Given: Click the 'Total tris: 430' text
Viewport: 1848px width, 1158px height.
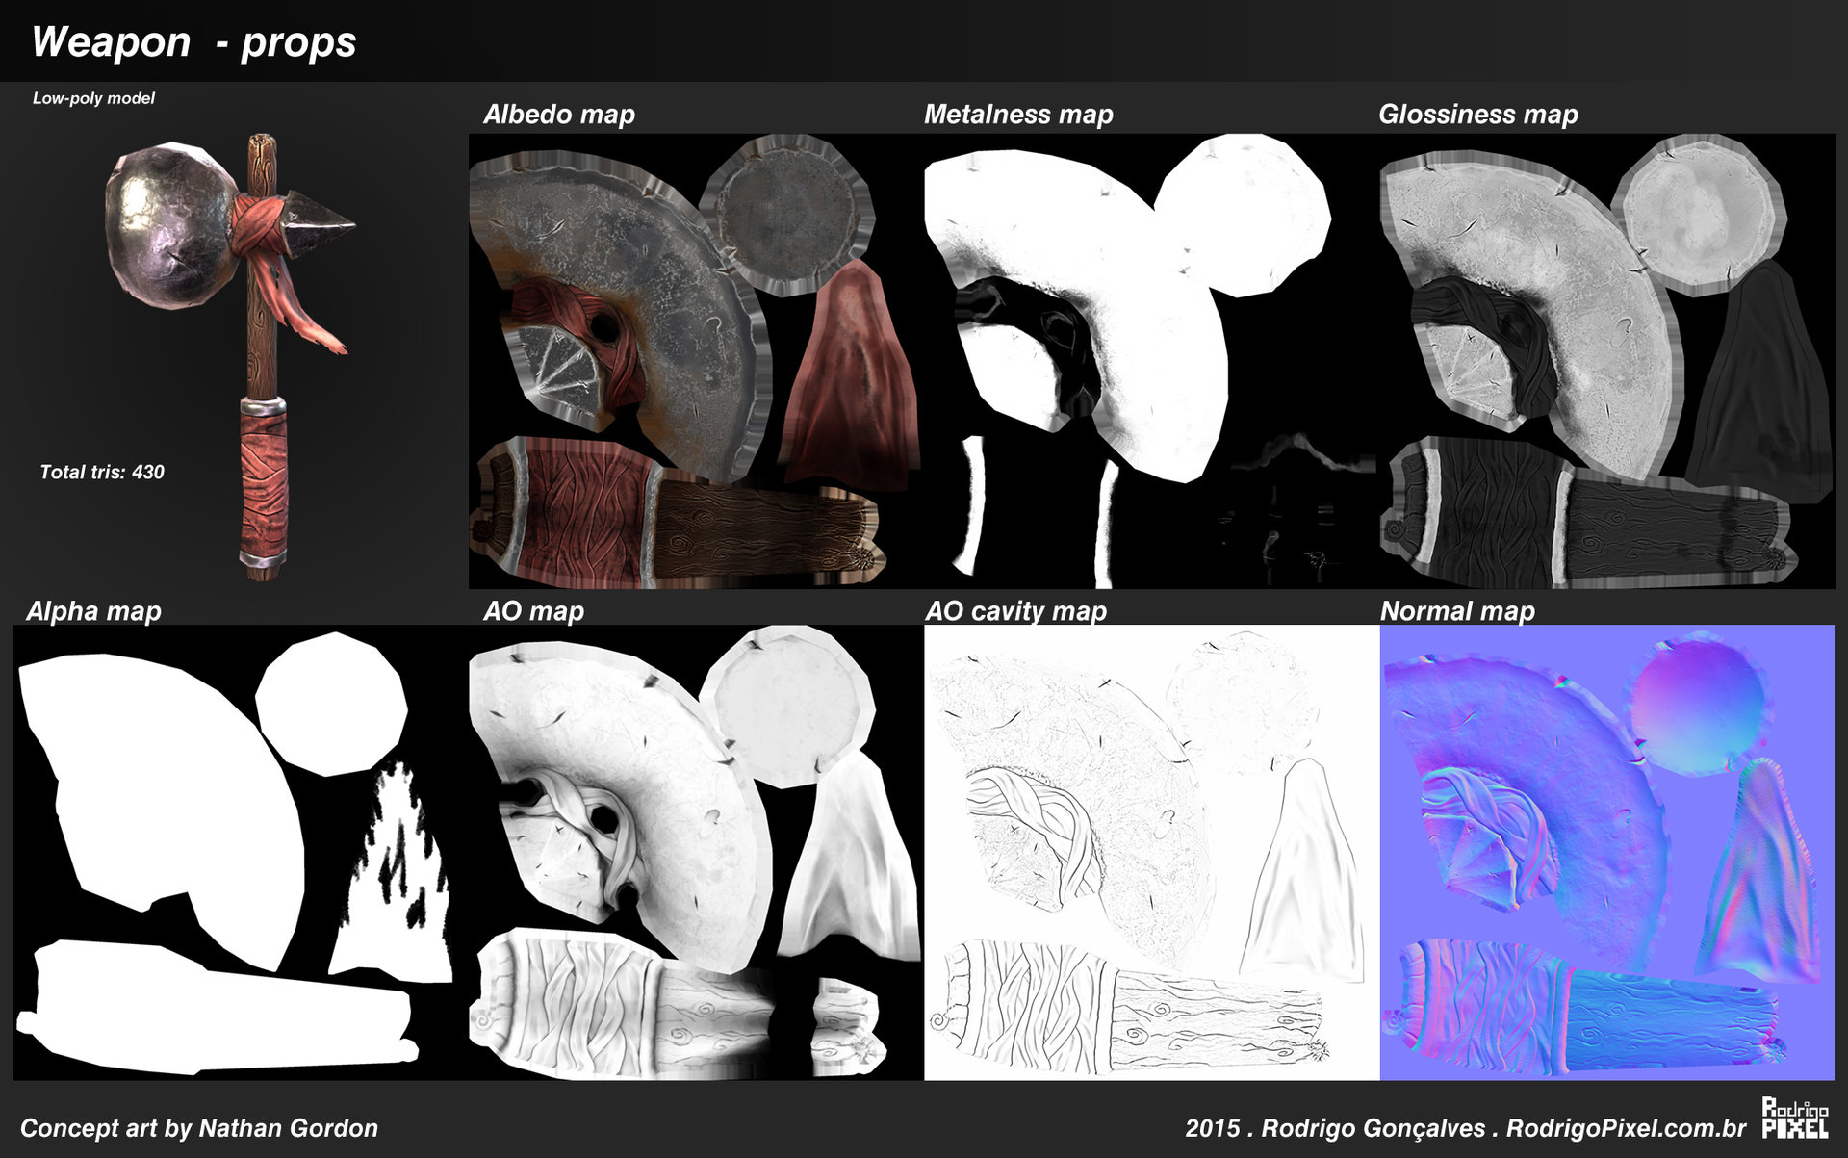Looking at the screenshot, I should 102,472.
